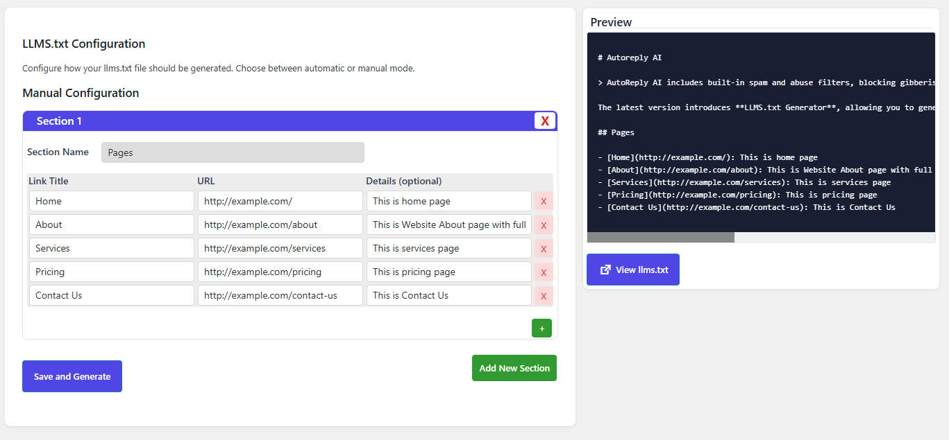Click inside the dark llms.txt preview pane

click(x=761, y=132)
